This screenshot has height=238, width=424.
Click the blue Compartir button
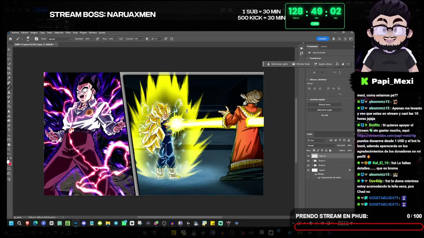pos(322,39)
